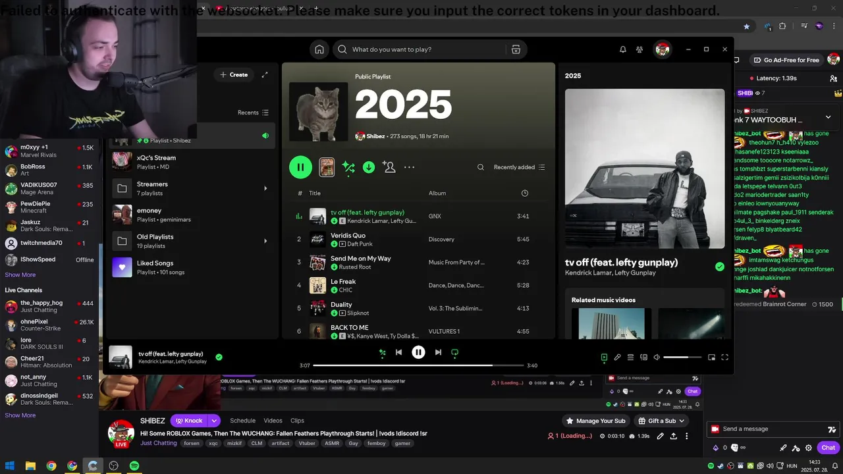Toggle saved checkmark in player bar
843x474 pixels.
[219, 357]
